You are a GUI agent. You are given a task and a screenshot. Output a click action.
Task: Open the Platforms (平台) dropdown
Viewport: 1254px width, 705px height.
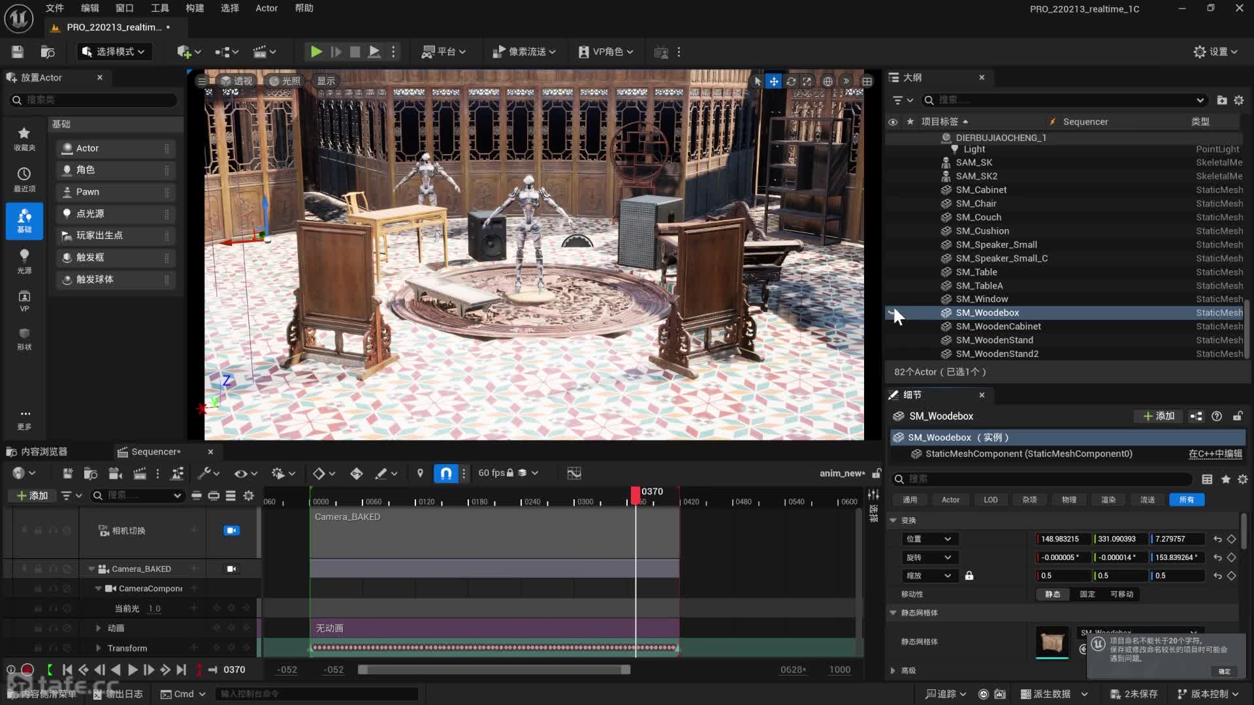(x=445, y=52)
